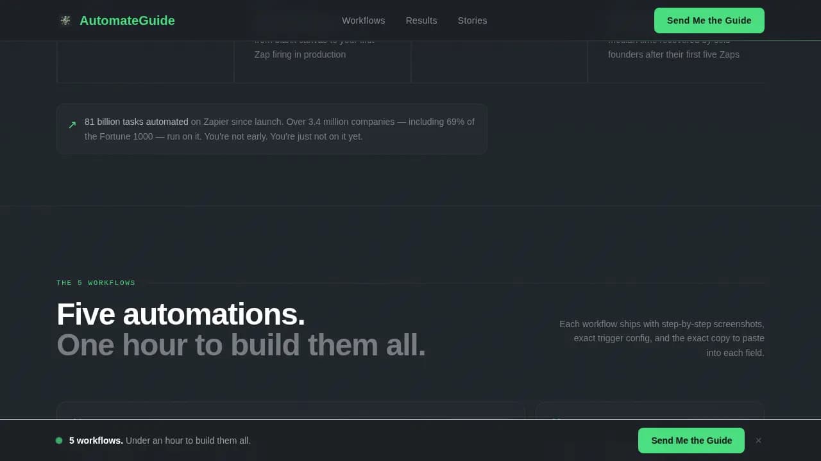This screenshot has width=821, height=461.
Task: Click "One hour to build them all." heading
Action: tap(241, 344)
